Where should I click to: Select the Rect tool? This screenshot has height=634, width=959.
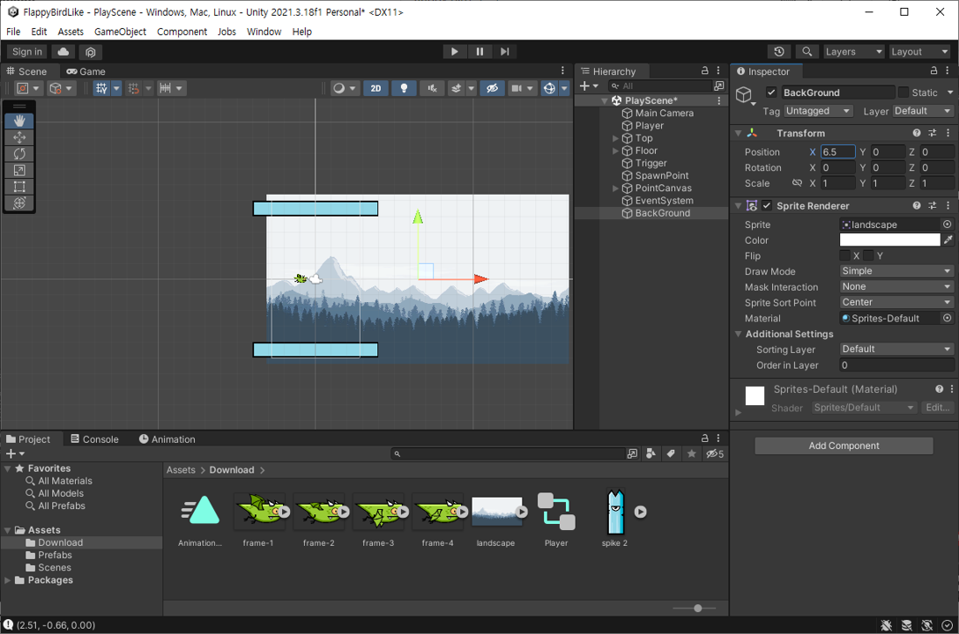click(19, 187)
